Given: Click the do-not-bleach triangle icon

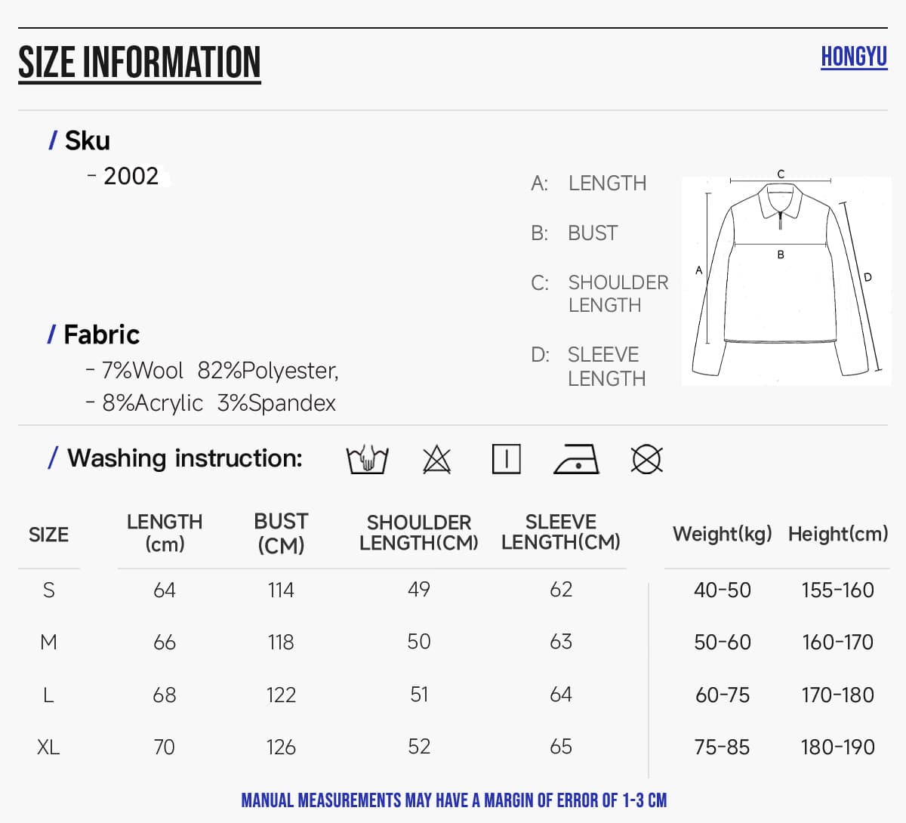Looking at the screenshot, I should click(x=436, y=459).
